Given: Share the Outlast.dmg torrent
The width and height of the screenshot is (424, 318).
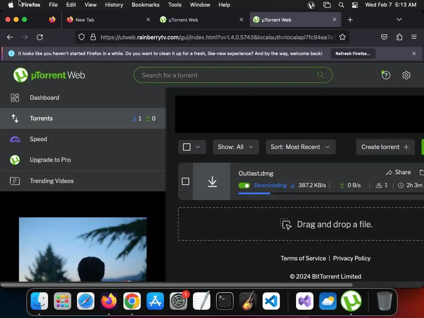Looking at the screenshot, I should tap(398, 172).
